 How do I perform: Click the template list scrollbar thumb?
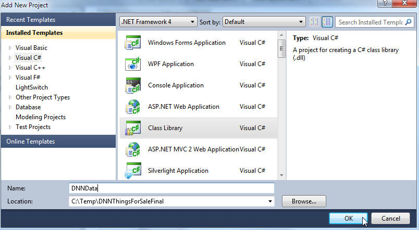pyautogui.click(x=281, y=48)
